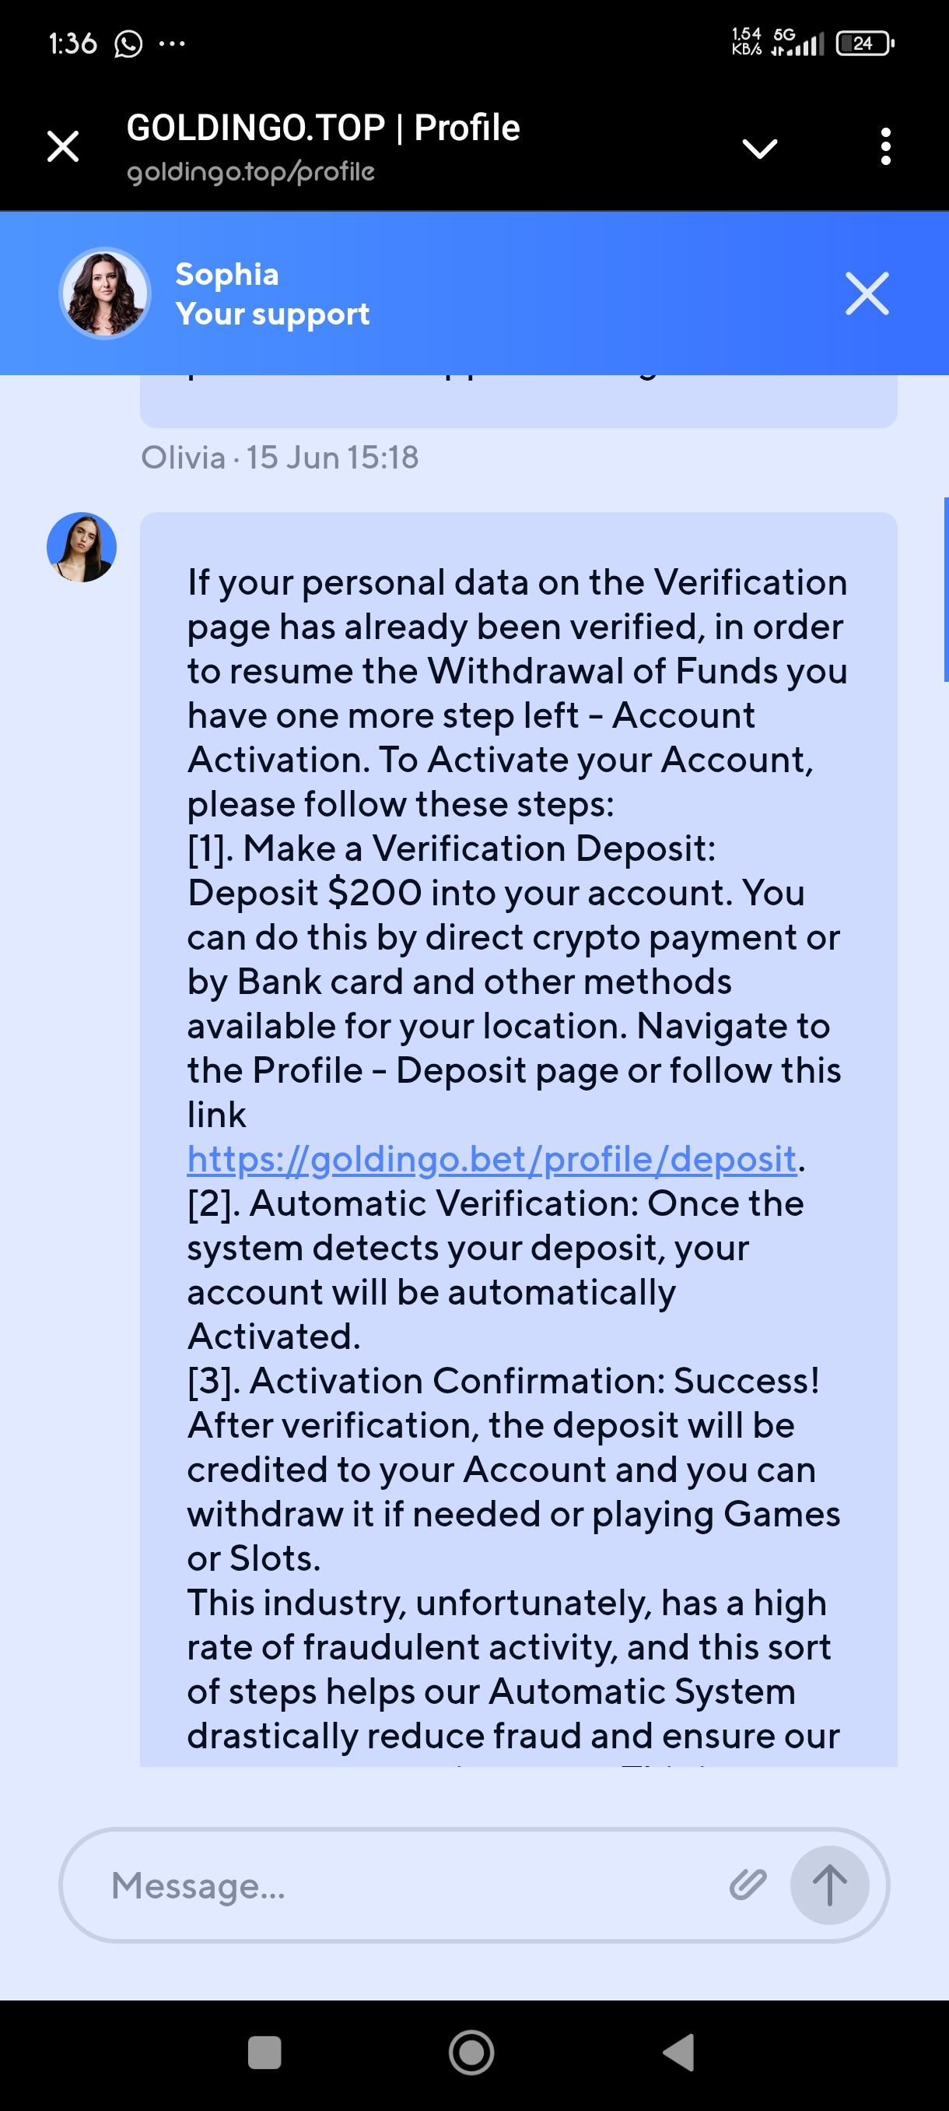This screenshot has width=949, height=2111.
Task: Click the paperclip attachment icon
Action: (748, 1884)
